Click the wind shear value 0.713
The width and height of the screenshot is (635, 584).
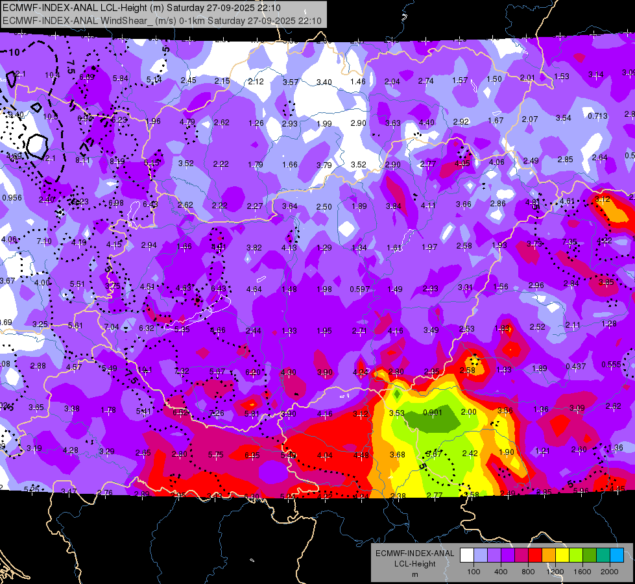click(597, 116)
